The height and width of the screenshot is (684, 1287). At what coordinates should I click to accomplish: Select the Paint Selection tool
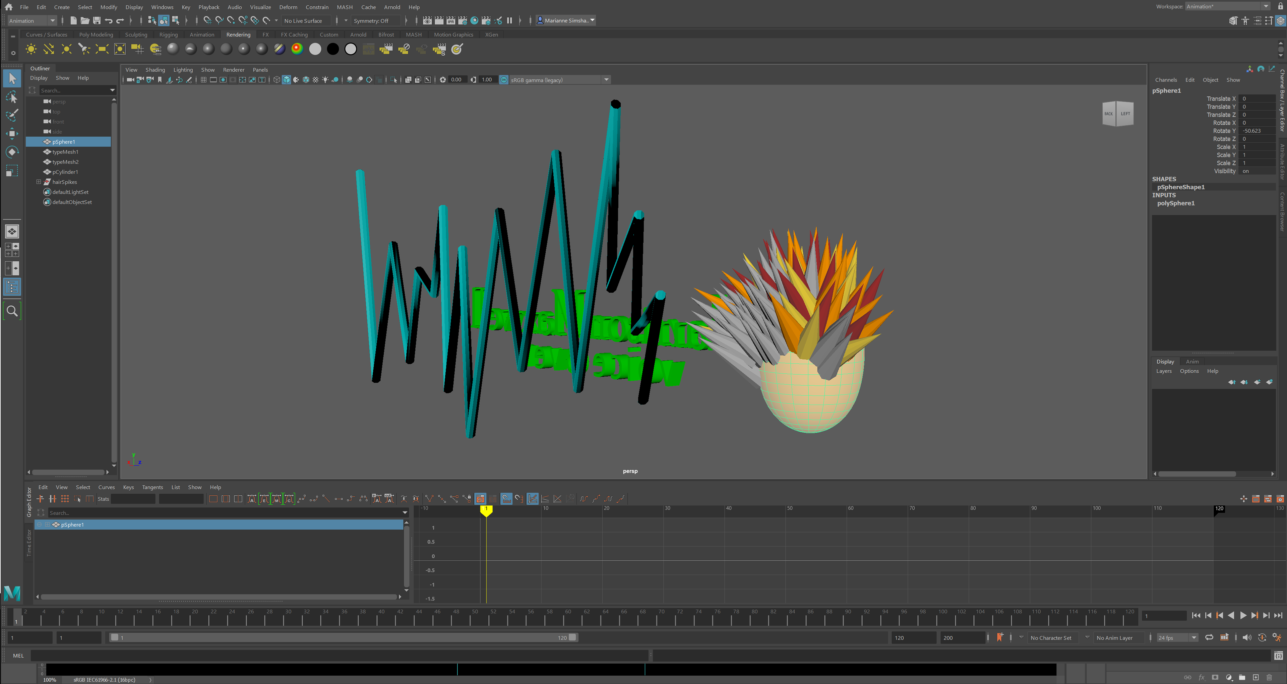pos(12,115)
